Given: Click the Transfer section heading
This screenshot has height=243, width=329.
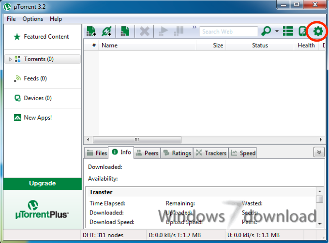Looking at the screenshot, I should click(x=101, y=192).
